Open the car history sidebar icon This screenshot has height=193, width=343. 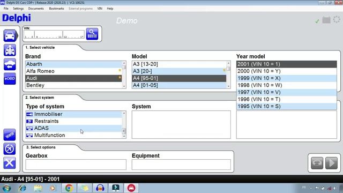click(x=10, y=64)
